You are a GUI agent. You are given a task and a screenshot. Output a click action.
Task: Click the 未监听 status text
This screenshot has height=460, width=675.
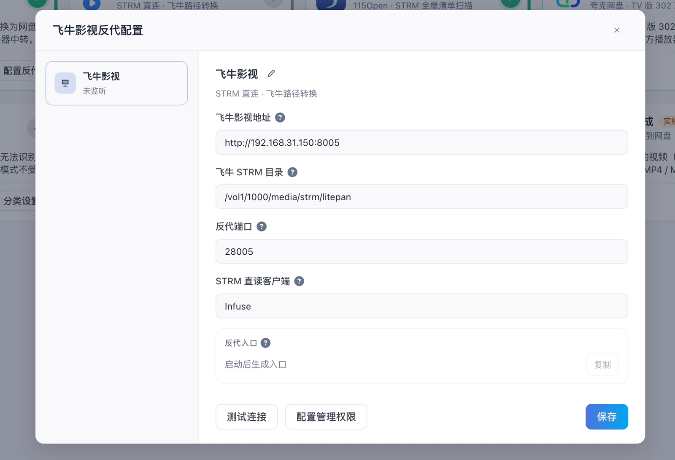point(94,91)
